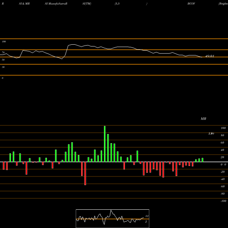This screenshot has width=228, height=228.
Task: Click the RSI line peak near 100 level
Action: point(73,44)
